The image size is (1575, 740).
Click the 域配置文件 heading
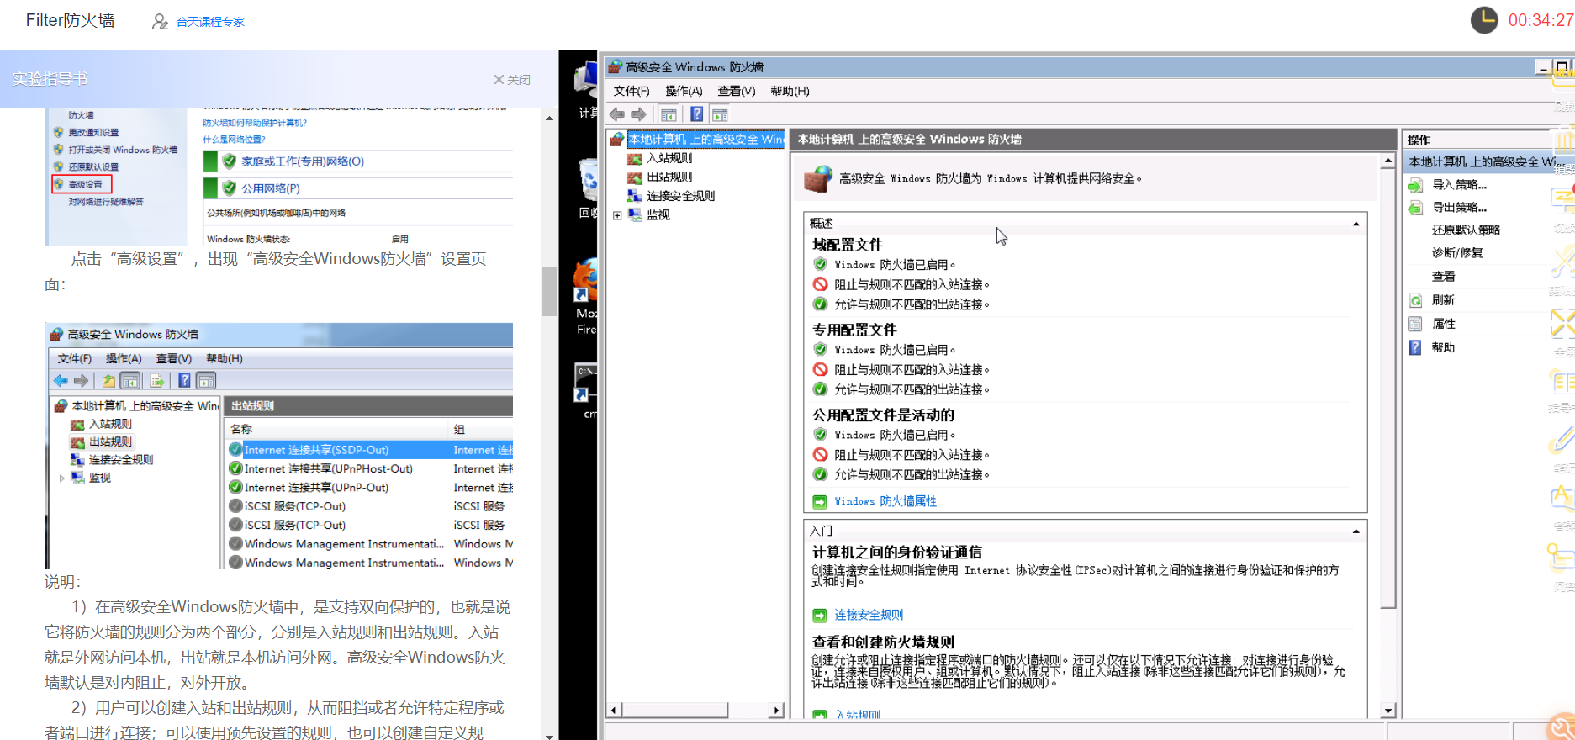(x=847, y=245)
